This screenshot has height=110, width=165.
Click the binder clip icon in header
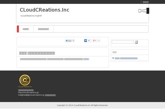(x=144, y=11)
